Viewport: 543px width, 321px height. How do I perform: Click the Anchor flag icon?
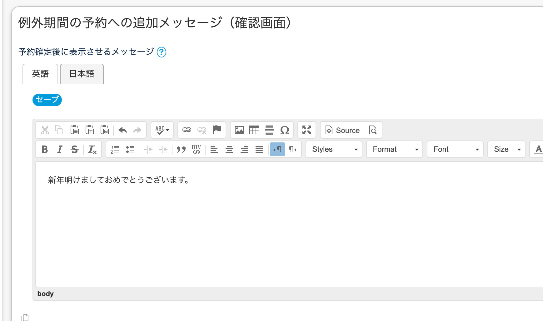coord(217,130)
